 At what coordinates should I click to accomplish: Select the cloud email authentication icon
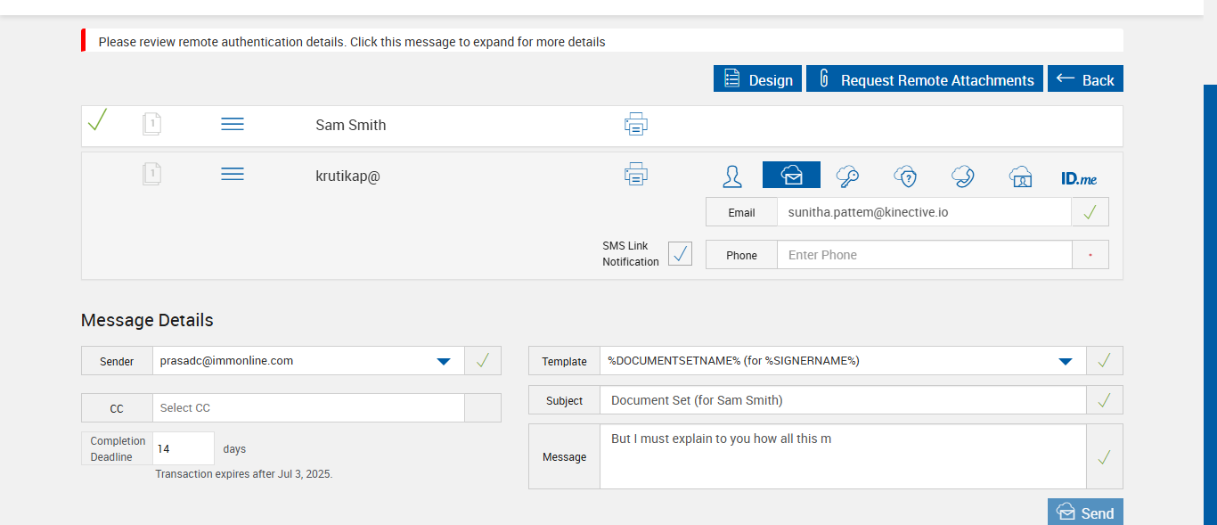click(791, 176)
